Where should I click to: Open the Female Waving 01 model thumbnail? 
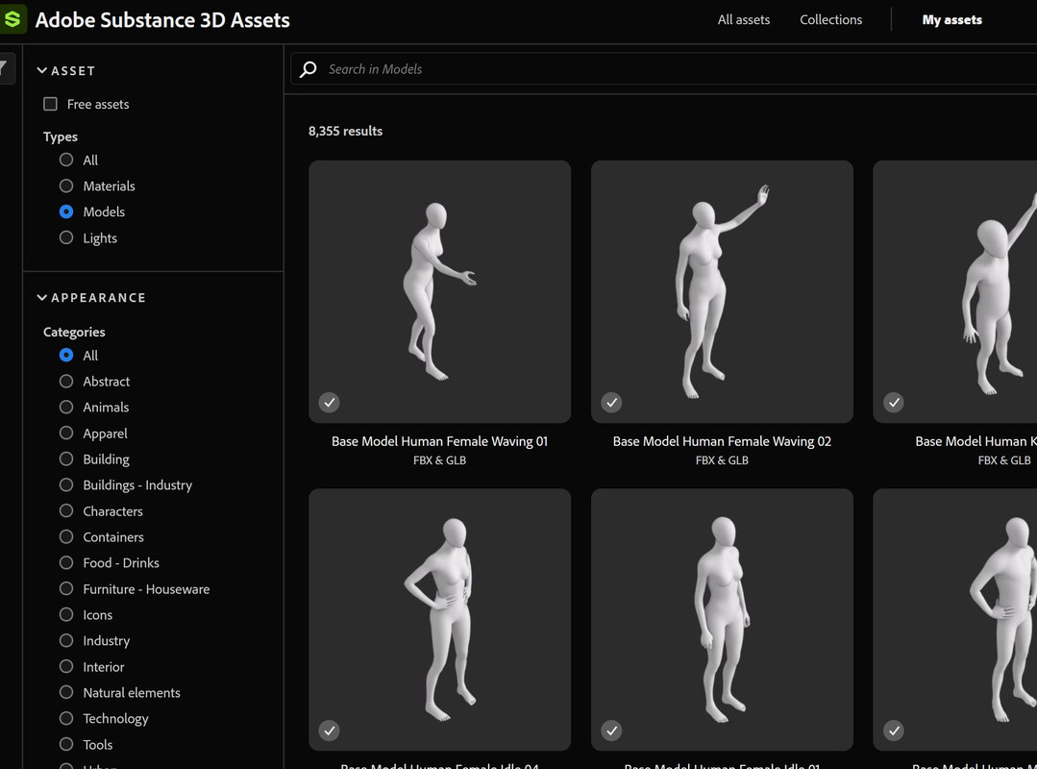point(440,291)
